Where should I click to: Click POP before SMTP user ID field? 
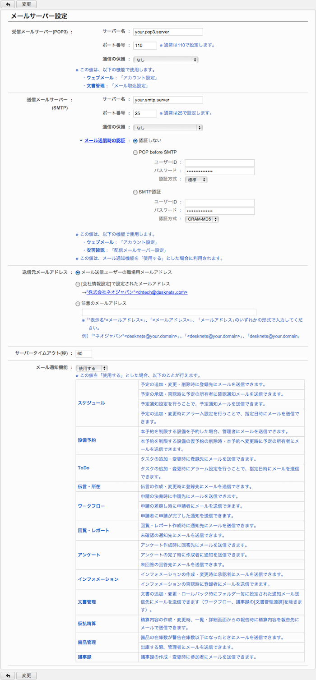(220, 163)
